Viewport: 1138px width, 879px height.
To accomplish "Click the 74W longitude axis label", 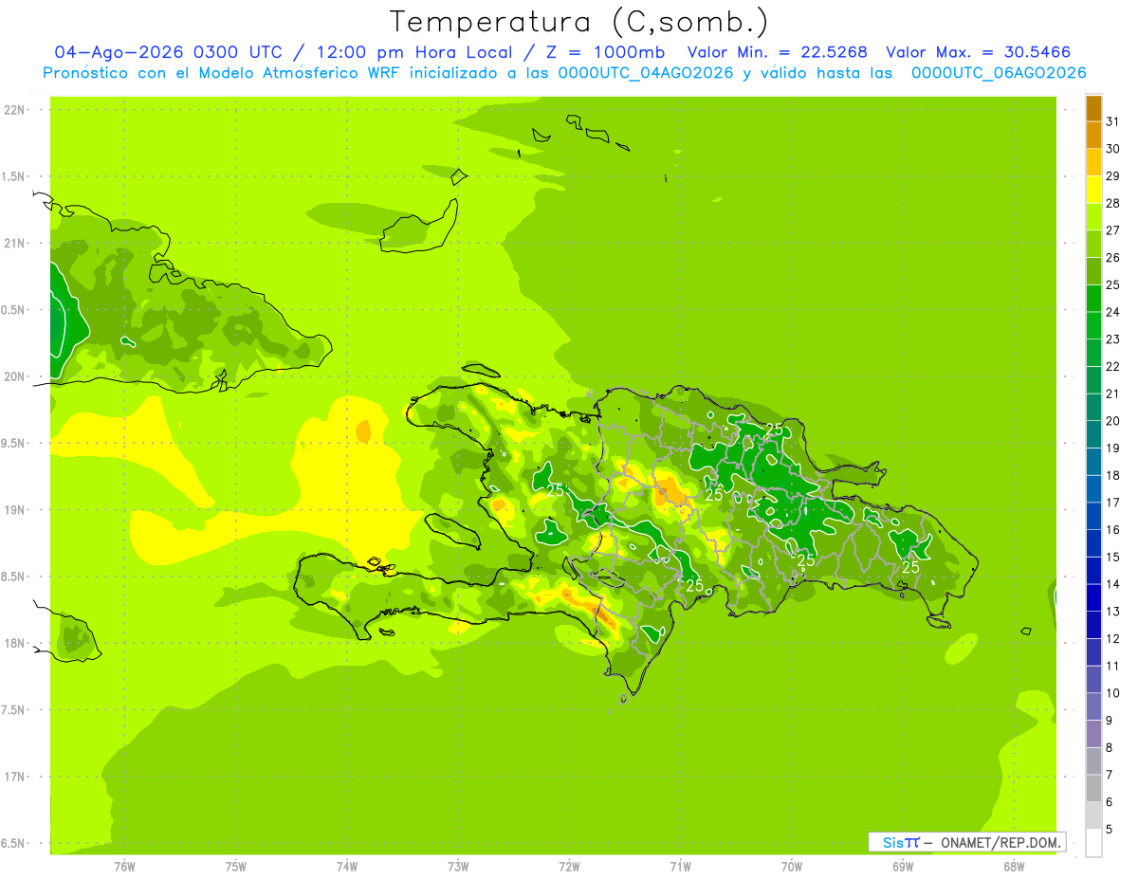I will (347, 867).
